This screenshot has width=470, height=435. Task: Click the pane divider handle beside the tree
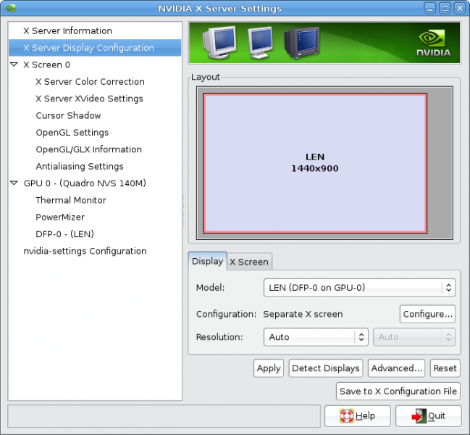pyautogui.click(x=185, y=210)
